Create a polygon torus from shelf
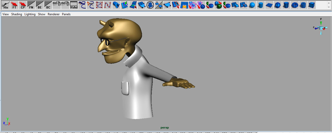The width and height of the screenshot is (332, 133). coord(295,5)
